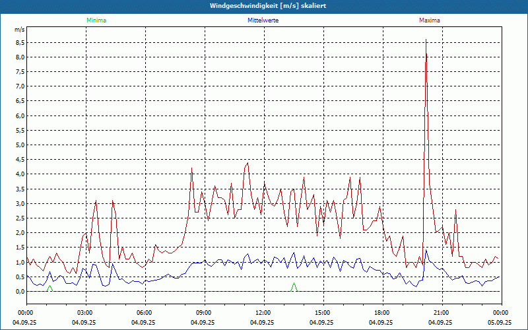The height and width of the screenshot is (330, 528).
Task: Click the red Maxima legend label
Action: pyautogui.click(x=430, y=20)
